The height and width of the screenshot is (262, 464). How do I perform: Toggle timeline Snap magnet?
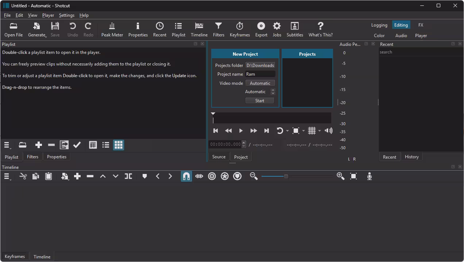pyautogui.click(x=186, y=176)
